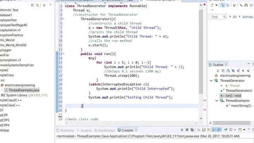Toggle Sort alphabetically in the Outline toolbar
This screenshot has width=254, height=143.
pos(228,71)
